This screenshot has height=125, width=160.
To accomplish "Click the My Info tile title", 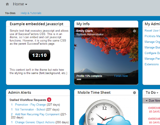I will click(83, 24).
